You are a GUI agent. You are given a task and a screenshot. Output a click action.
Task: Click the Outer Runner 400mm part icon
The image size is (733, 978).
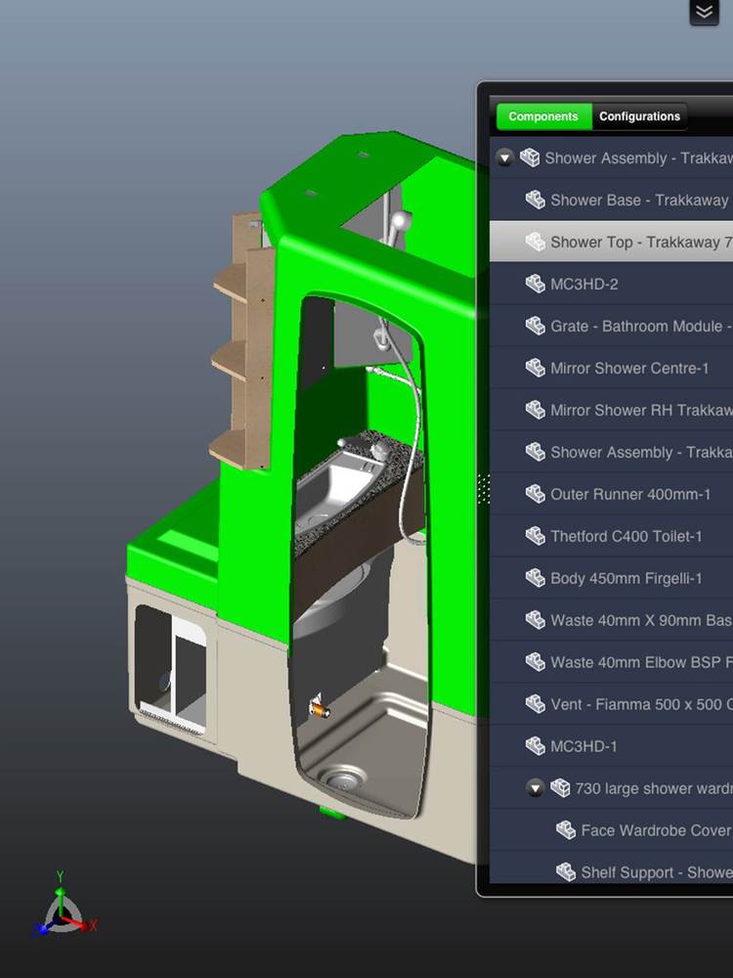pos(535,494)
